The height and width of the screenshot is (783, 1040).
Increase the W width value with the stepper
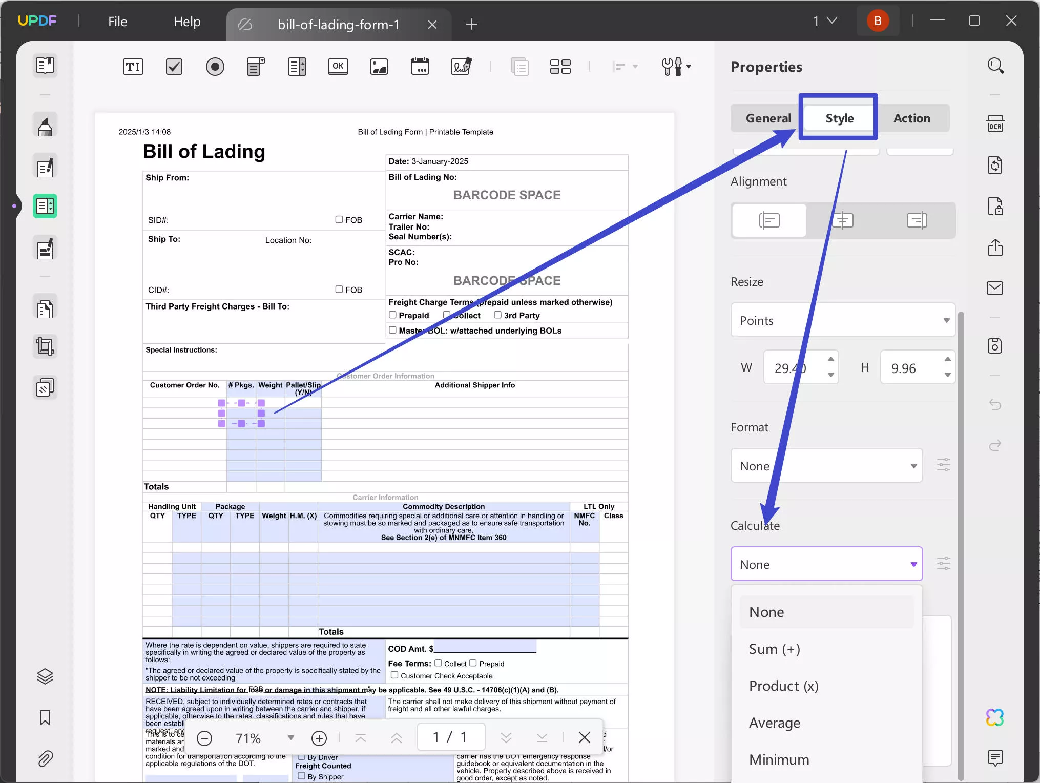coord(830,360)
